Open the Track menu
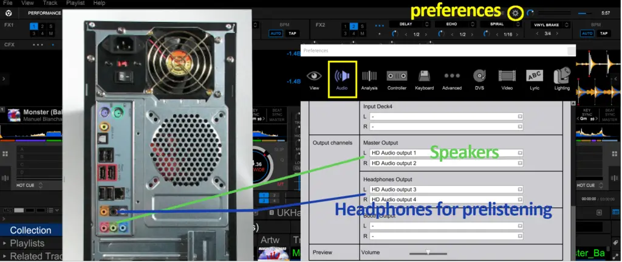 pos(50,3)
